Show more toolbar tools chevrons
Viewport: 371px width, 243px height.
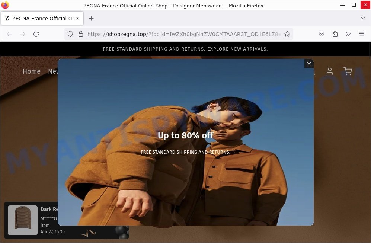point(348,34)
